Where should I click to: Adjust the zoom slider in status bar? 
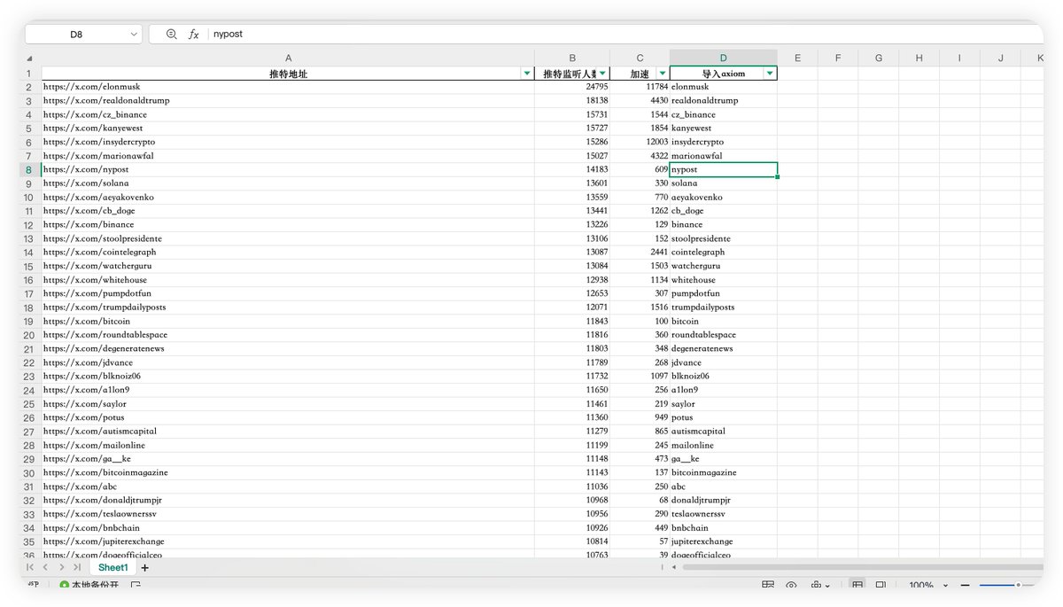(1018, 585)
